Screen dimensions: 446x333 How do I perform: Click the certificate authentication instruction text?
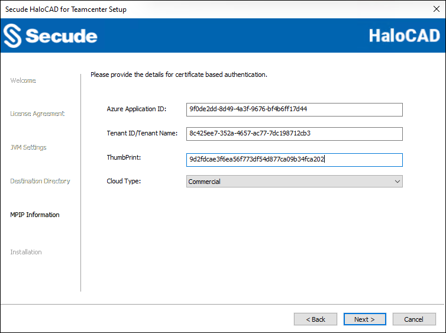pos(179,75)
